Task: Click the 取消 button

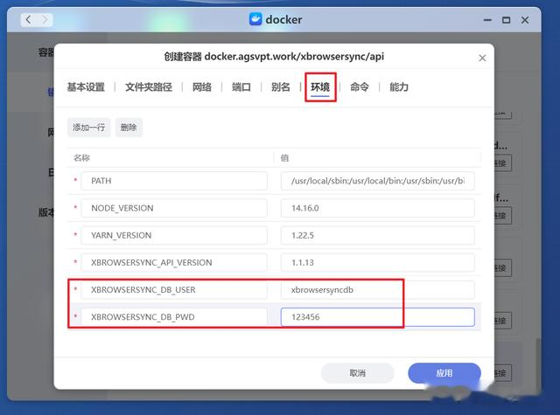Action: tap(358, 373)
